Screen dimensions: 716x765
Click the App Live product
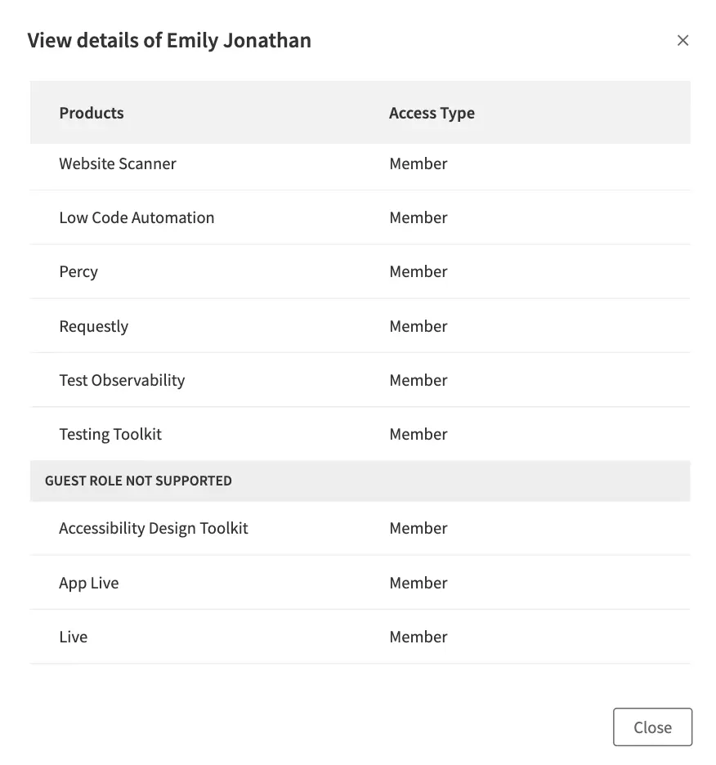tap(88, 583)
